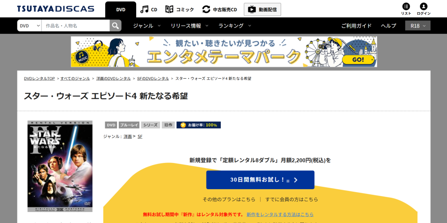Viewport: 447px width, 223px height.
Task: Click 30日間無料お試し! button
Action: point(260,180)
